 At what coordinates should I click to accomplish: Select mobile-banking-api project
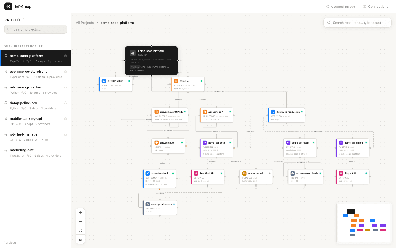[36, 121]
